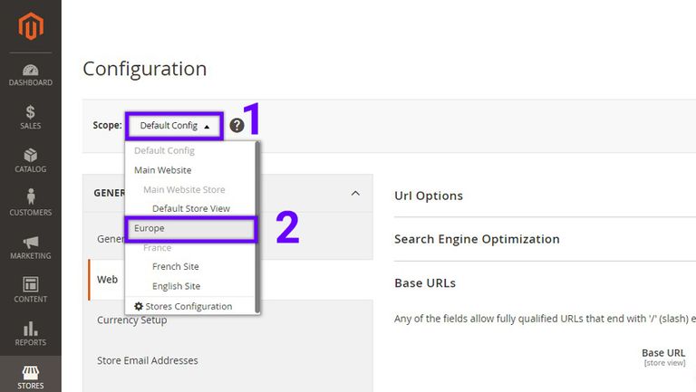Choose French Site store view
The width and height of the screenshot is (696, 392).
click(175, 266)
